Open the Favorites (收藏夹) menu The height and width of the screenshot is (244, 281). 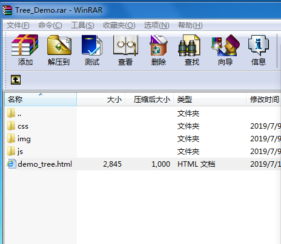[x=119, y=25]
